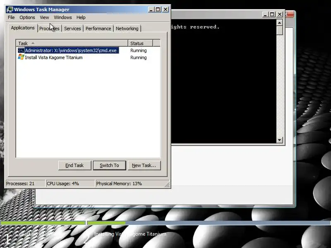Click the Task Manager resize grip corner
Image resolution: width=331 pixels, height=248 pixels.
click(167, 184)
